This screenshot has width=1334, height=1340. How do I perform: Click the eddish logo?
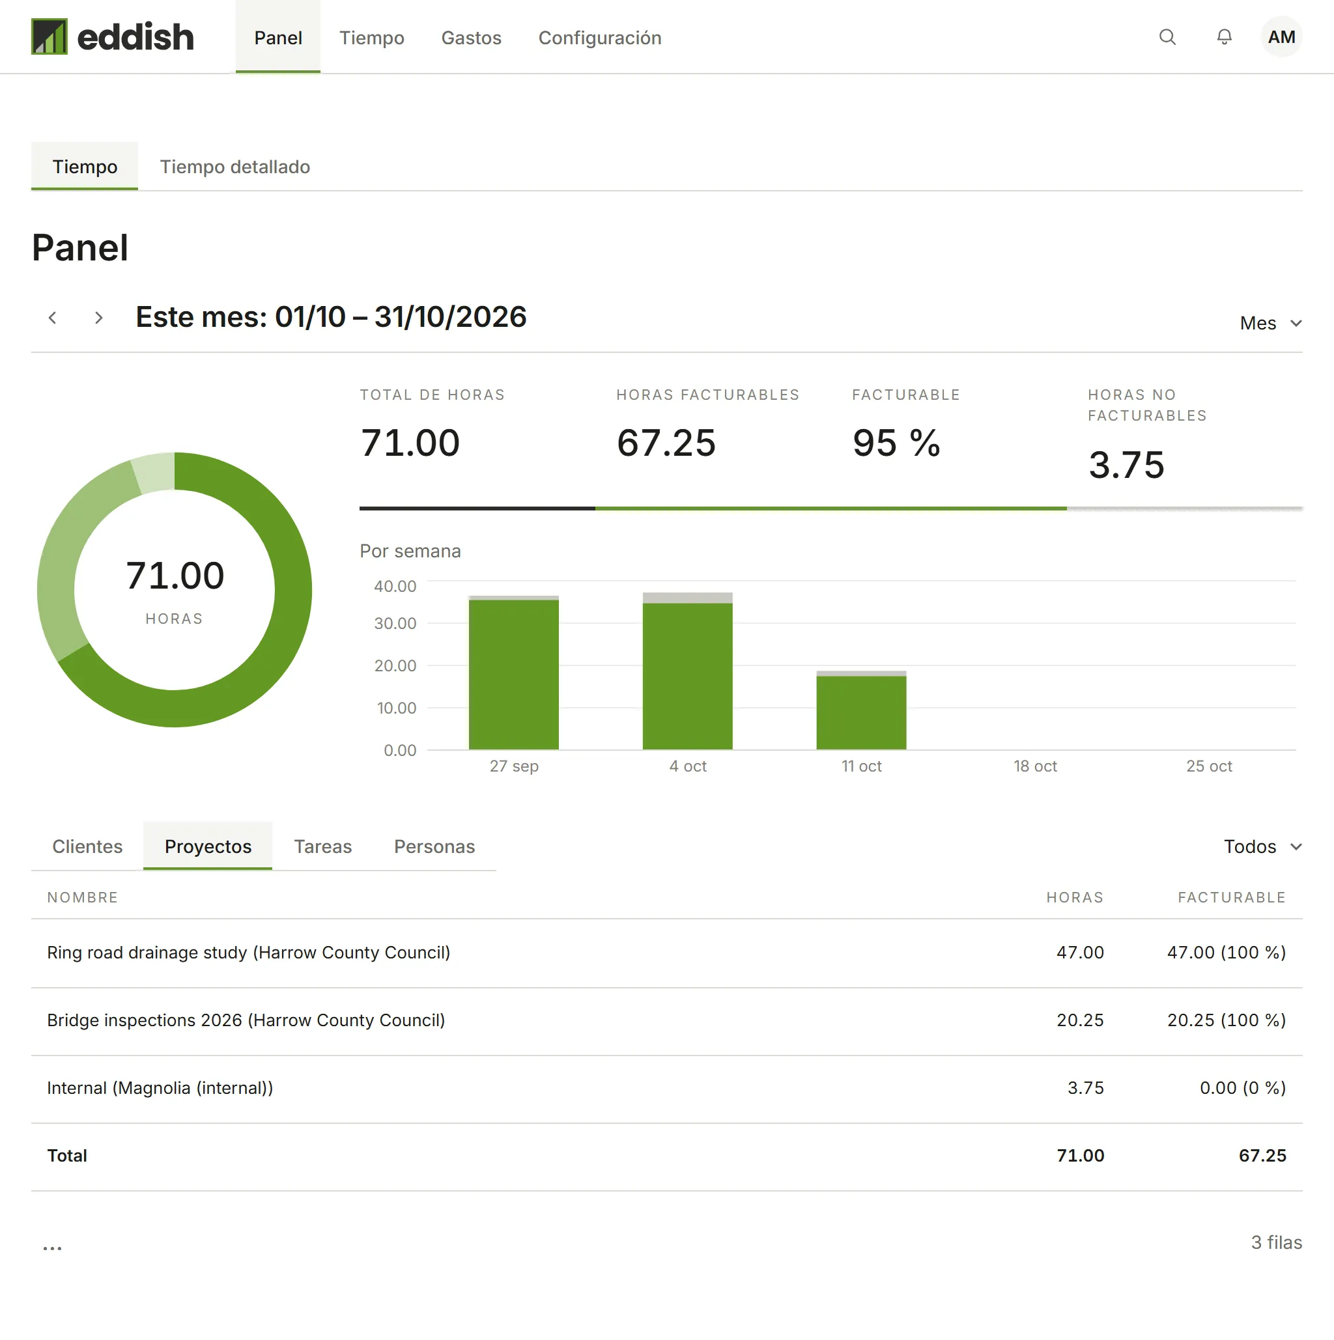pyautogui.click(x=113, y=36)
